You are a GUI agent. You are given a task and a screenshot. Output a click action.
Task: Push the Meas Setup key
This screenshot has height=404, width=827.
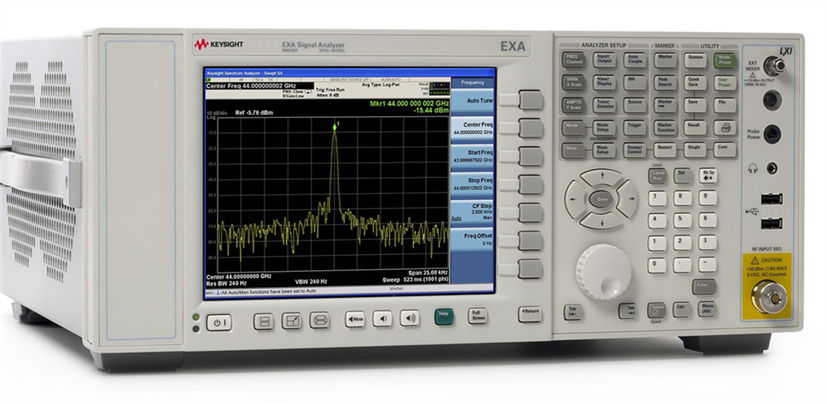[x=603, y=151]
